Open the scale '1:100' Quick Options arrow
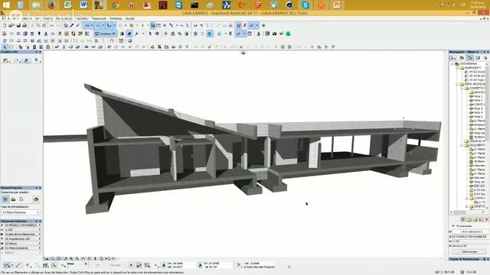 click(x=40, y=230)
